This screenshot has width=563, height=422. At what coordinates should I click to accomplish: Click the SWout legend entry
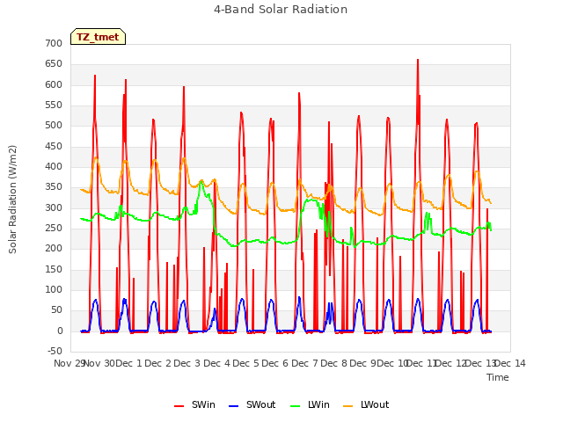point(252,404)
